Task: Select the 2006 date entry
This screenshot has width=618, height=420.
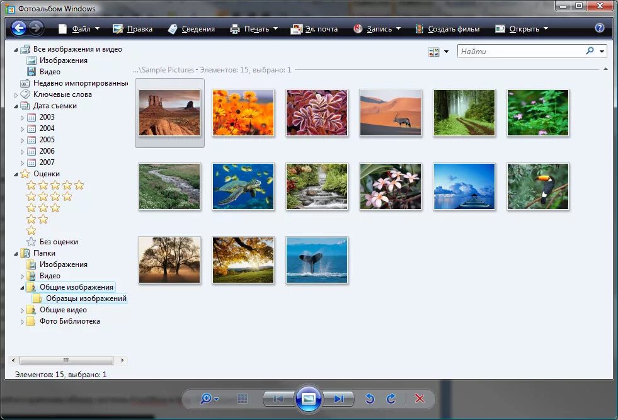Action: 47,151
